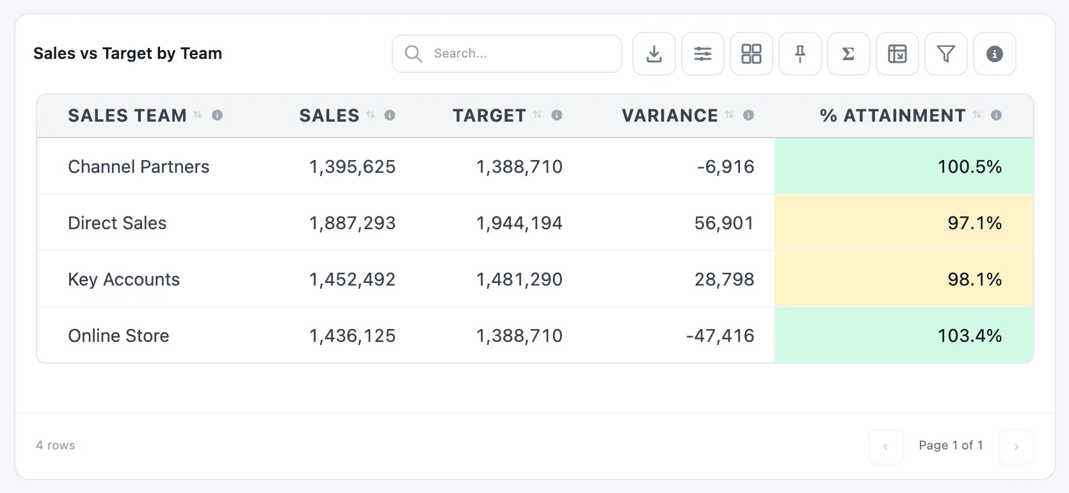Go to the previous page arrow
The height and width of the screenshot is (493, 1069).
886,447
